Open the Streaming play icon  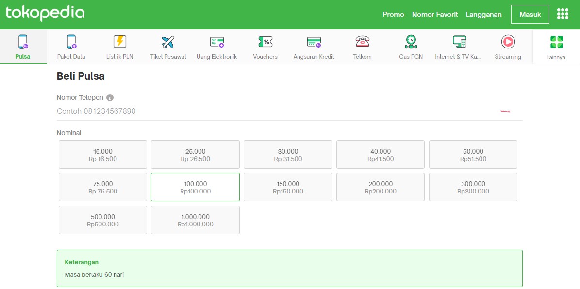[x=508, y=42]
